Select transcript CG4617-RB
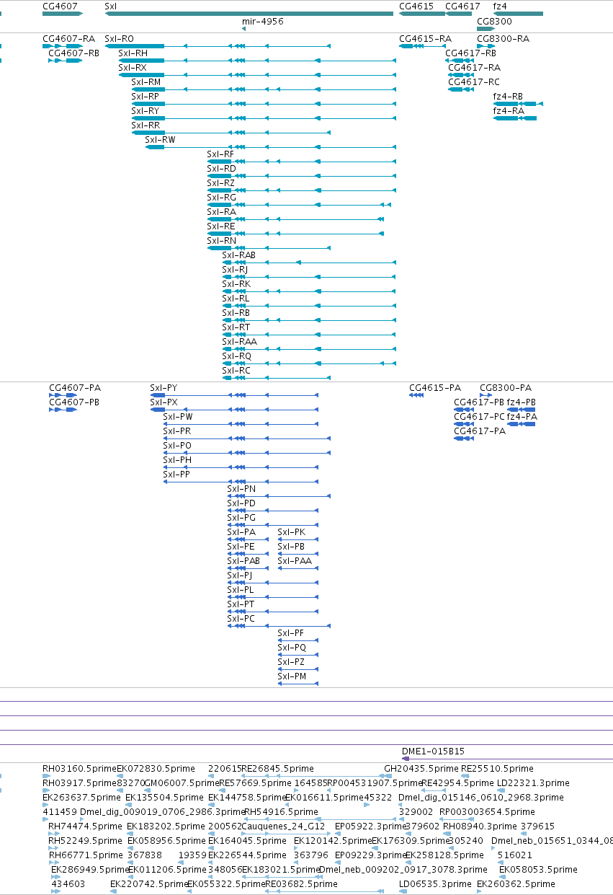 pyautogui.click(x=471, y=53)
